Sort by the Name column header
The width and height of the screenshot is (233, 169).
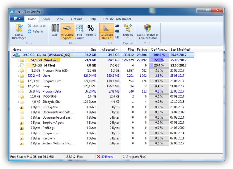coord(42,50)
